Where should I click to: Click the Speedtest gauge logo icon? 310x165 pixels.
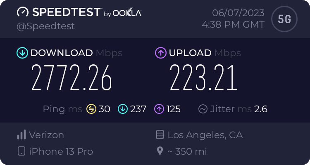23,12
